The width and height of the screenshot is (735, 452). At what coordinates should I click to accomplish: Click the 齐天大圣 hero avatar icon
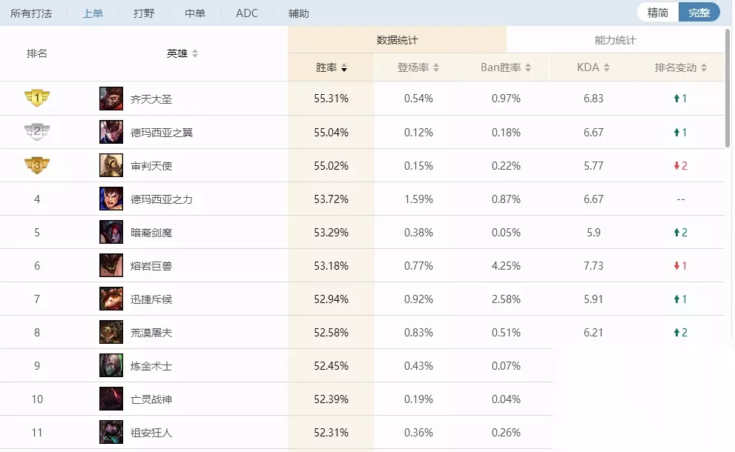click(x=111, y=99)
